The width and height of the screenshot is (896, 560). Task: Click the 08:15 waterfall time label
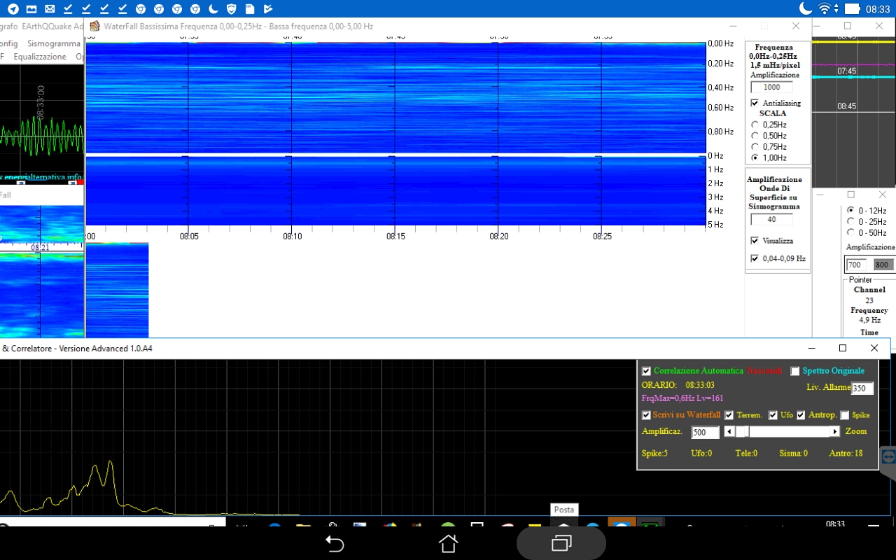[395, 237]
